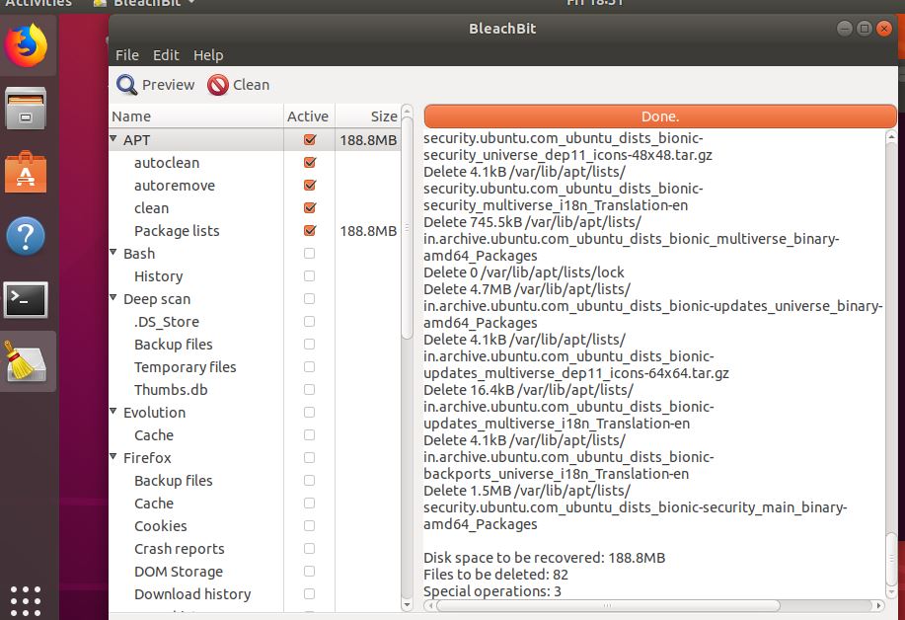Screen dimensions: 905x620
Task: Open the Activities overview
Action: coord(38,4)
